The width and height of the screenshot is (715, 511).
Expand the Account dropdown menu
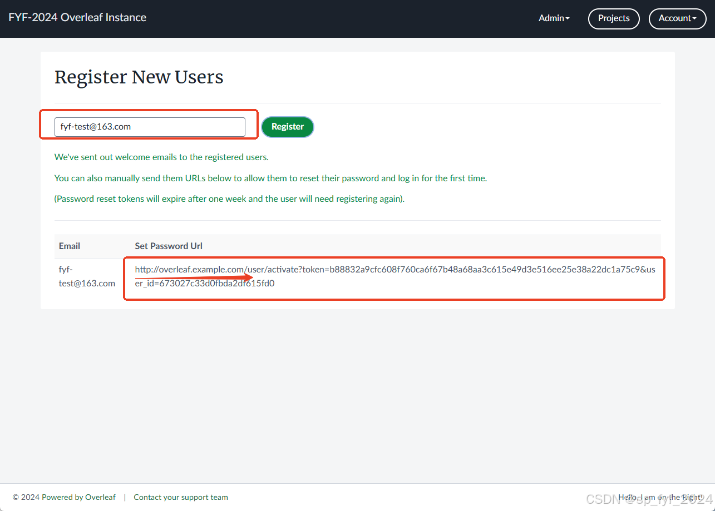point(677,18)
